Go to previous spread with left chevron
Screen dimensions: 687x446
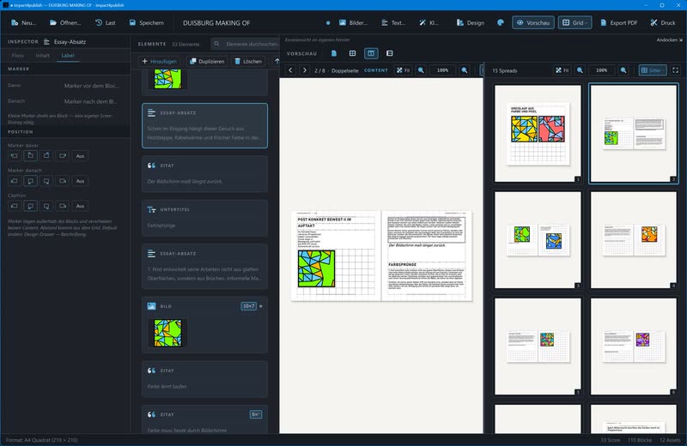coord(290,70)
